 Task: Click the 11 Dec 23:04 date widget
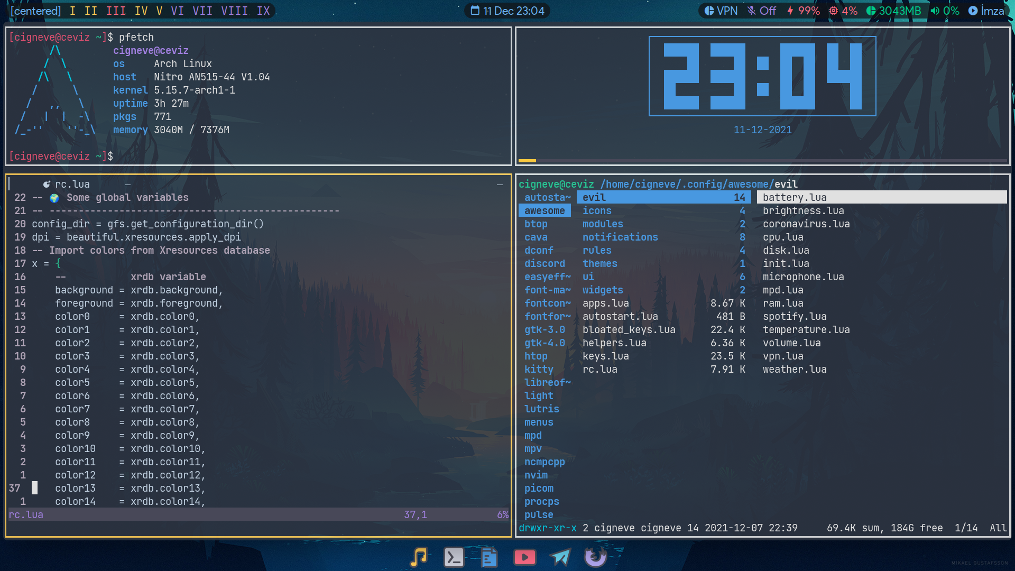pyautogui.click(x=508, y=11)
